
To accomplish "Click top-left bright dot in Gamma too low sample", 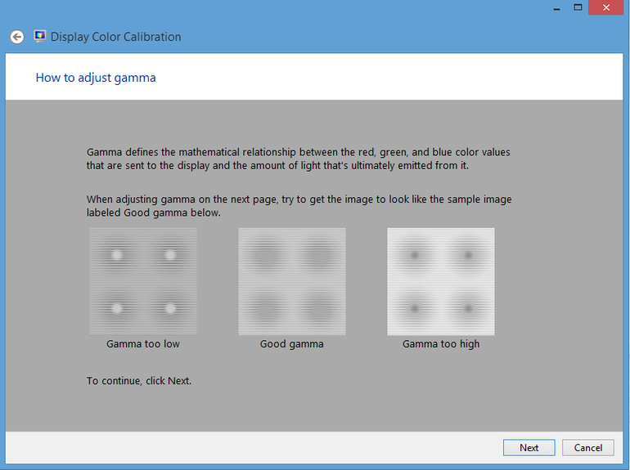I will [116, 254].
